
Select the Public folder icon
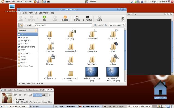click(x=71, y=59)
